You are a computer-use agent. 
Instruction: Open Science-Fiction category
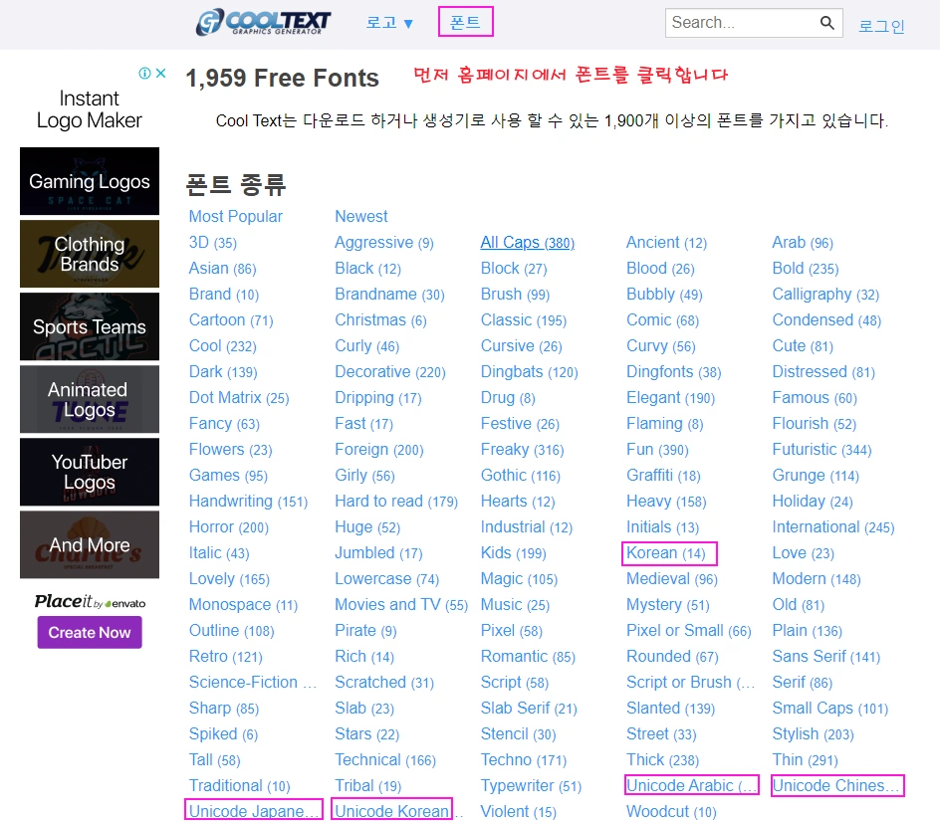click(x=252, y=683)
